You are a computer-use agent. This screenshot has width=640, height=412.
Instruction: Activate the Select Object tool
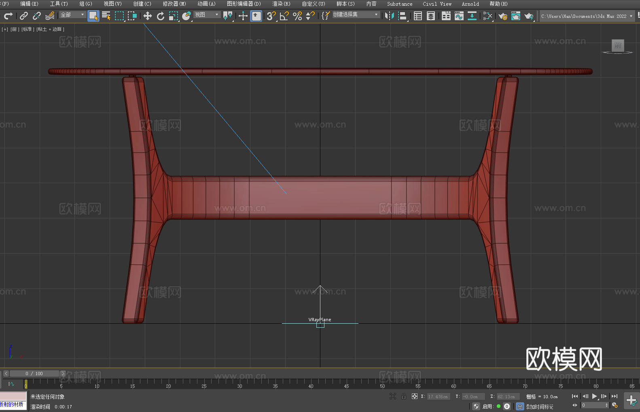93,16
